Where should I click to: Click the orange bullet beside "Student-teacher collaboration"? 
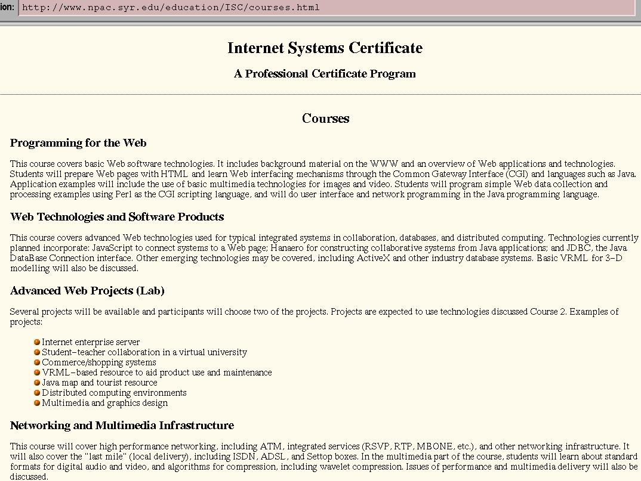tap(37, 352)
